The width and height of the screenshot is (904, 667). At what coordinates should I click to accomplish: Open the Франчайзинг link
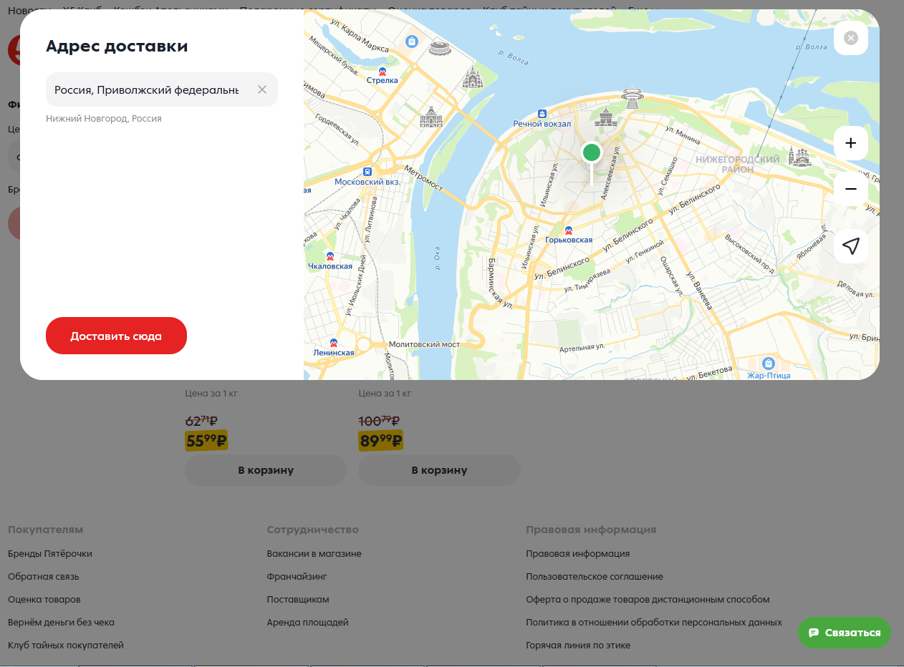point(297,577)
